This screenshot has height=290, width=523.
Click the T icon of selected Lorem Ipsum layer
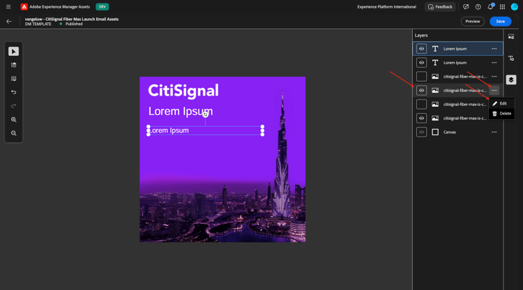pyautogui.click(x=435, y=49)
